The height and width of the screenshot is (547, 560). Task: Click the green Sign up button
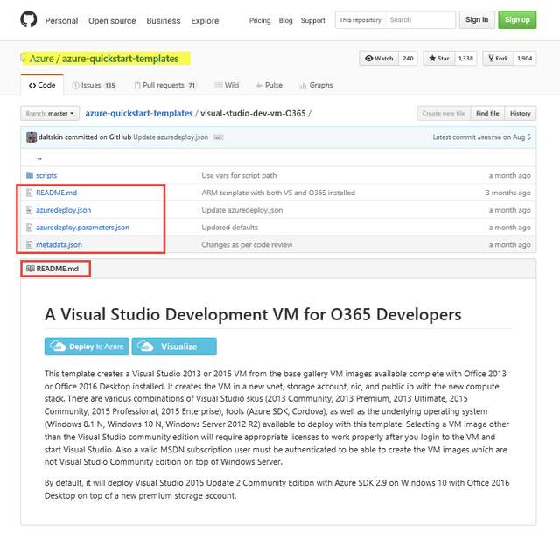(x=517, y=19)
